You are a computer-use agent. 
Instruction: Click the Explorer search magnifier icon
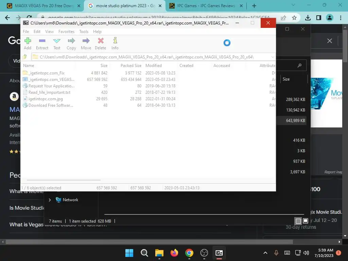(299, 65)
